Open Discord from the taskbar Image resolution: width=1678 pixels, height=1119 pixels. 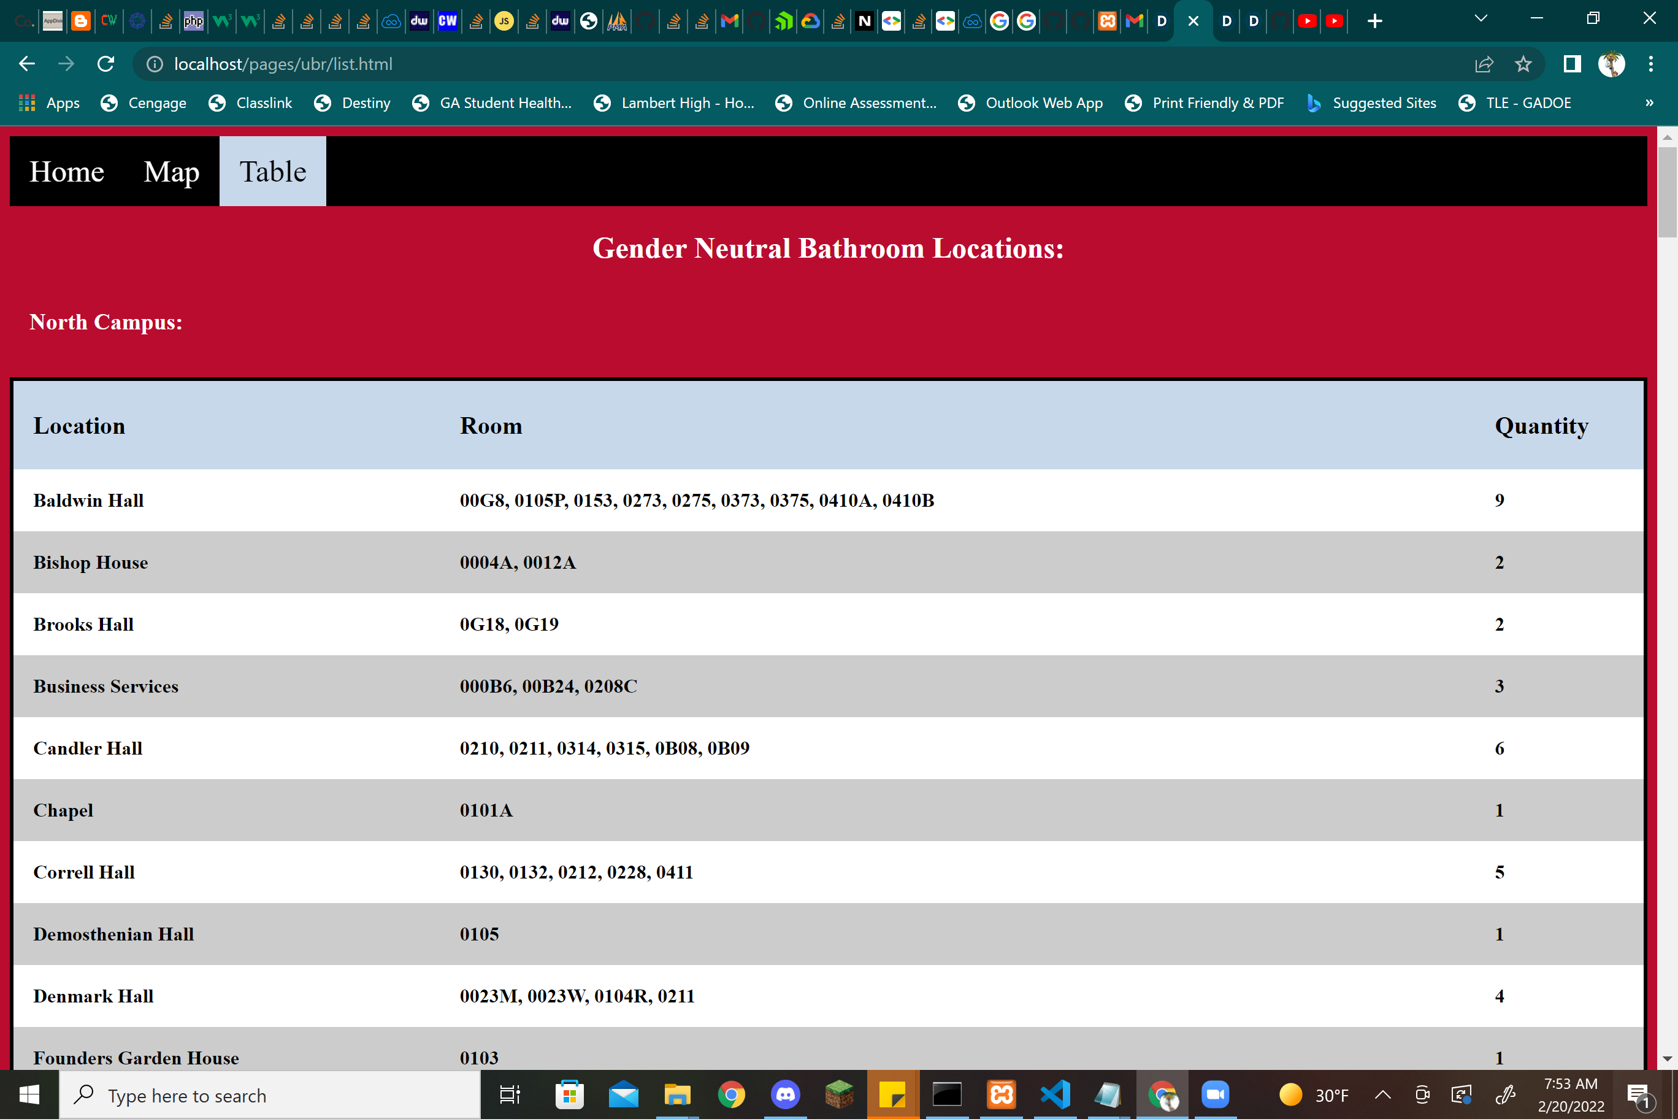(x=786, y=1094)
